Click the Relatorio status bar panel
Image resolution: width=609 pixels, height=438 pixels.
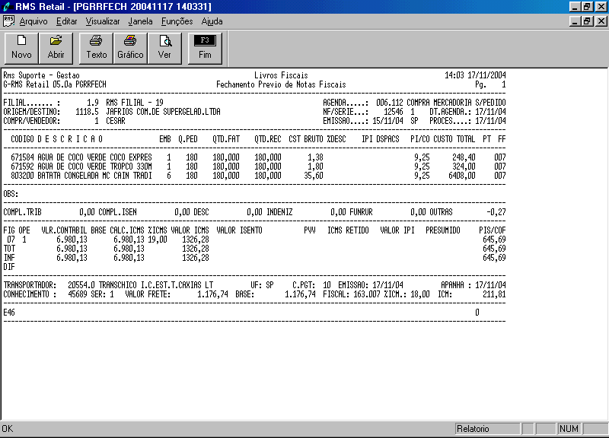(x=487, y=429)
